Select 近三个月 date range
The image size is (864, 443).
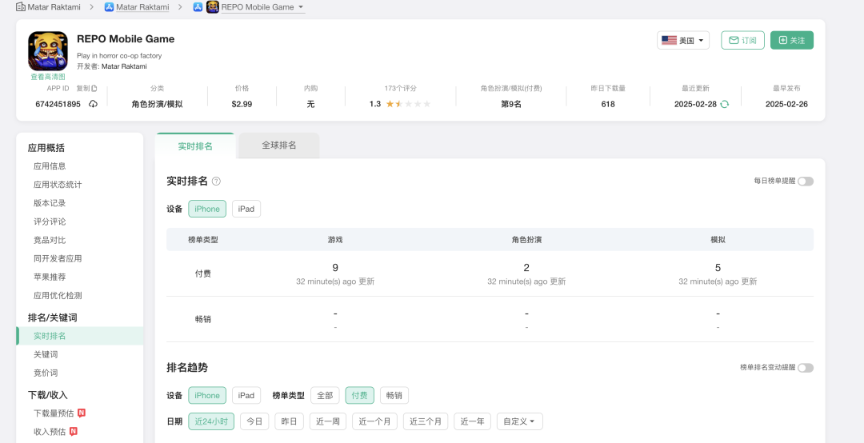426,421
